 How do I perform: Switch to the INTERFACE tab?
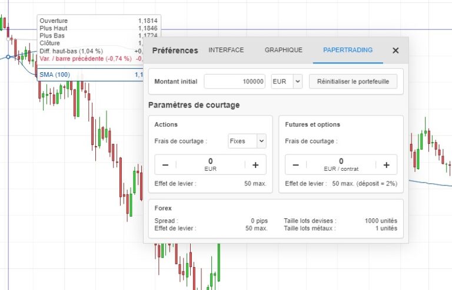tap(226, 50)
